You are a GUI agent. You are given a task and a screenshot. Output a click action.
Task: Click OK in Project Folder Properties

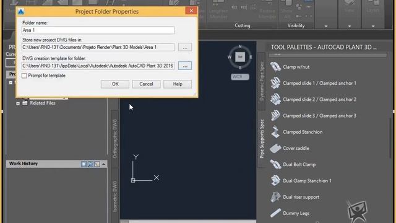click(x=115, y=84)
